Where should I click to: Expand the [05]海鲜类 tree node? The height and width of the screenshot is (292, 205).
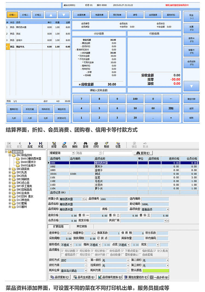10,179
